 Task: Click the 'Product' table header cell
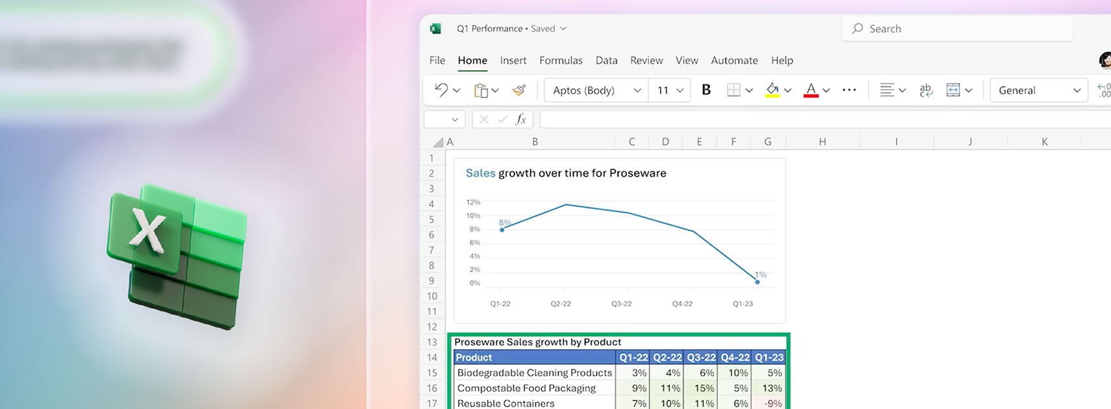534,358
